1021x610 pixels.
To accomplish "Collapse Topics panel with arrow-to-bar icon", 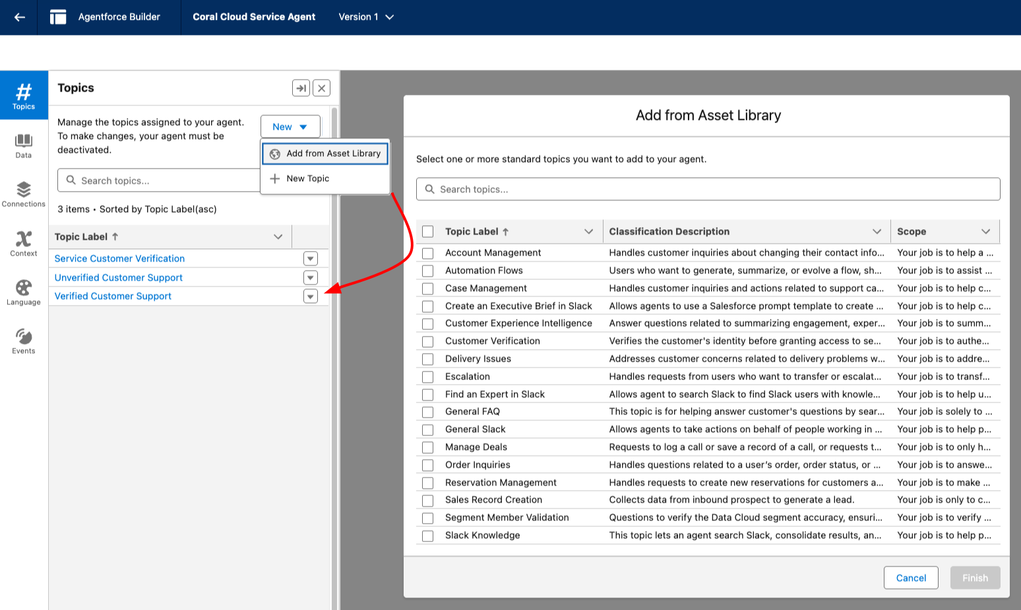I will pos(301,88).
